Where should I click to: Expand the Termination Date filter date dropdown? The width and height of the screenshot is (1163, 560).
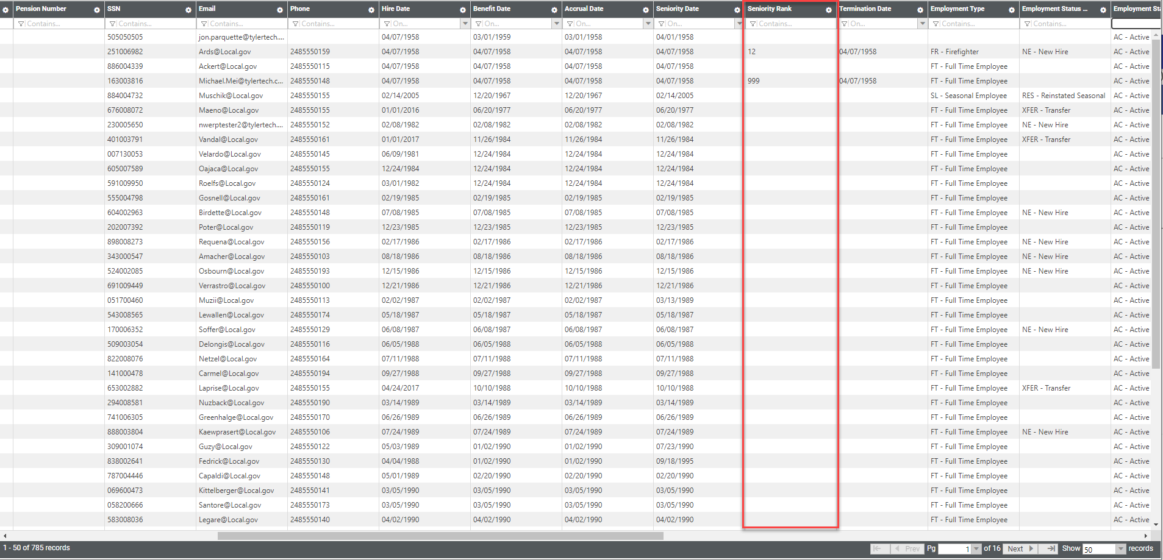pyautogui.click(x=923, y=24)
